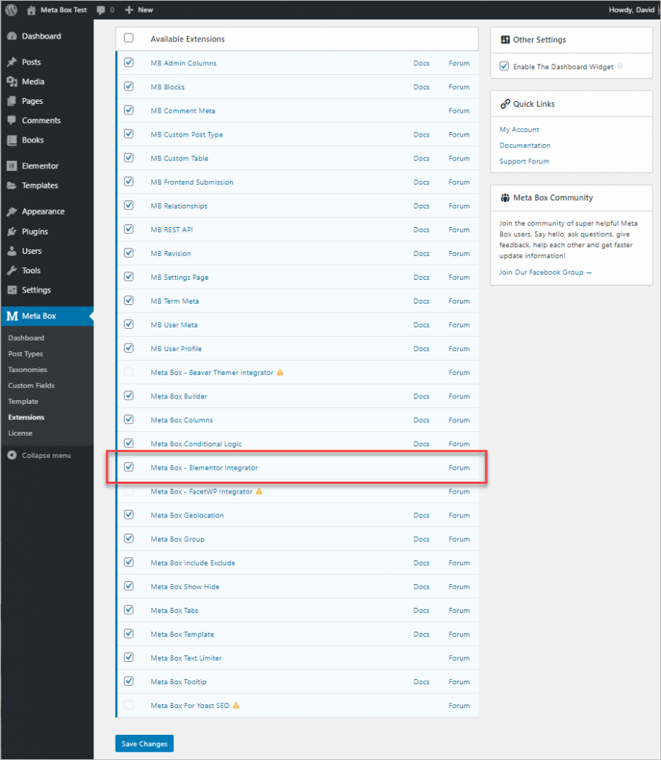Click the WordPress logo icon

click(11, 10)
